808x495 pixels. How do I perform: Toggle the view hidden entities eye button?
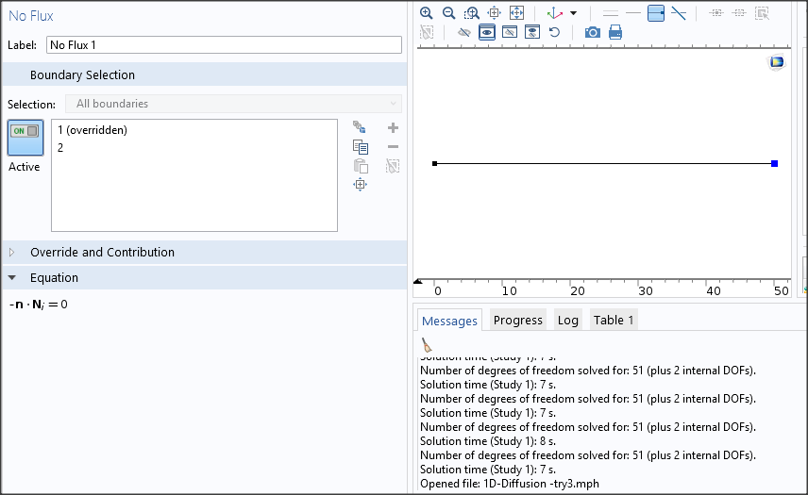click(x=486, y=32)
